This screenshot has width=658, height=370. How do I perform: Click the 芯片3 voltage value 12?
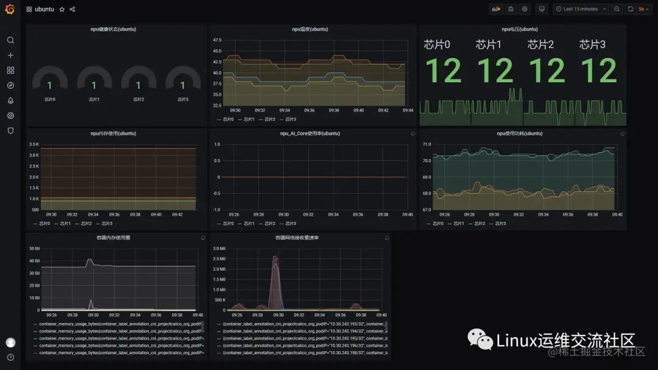click(599, 71)
